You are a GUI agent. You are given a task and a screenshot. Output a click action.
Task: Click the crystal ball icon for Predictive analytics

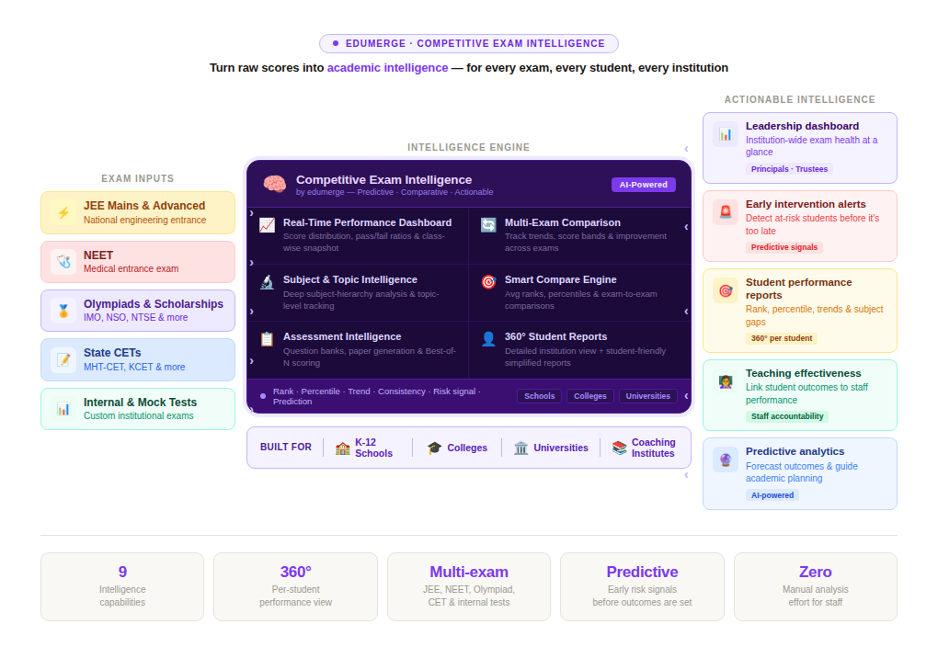(x=726, y=459)
